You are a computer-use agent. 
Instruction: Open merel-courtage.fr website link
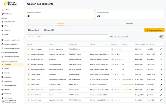tap(128, 85)
